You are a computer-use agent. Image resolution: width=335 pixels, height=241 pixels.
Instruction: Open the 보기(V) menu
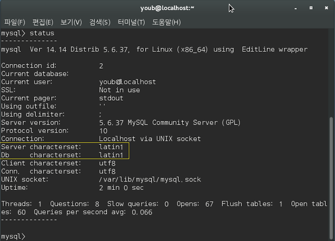click(x=71, y=22)
